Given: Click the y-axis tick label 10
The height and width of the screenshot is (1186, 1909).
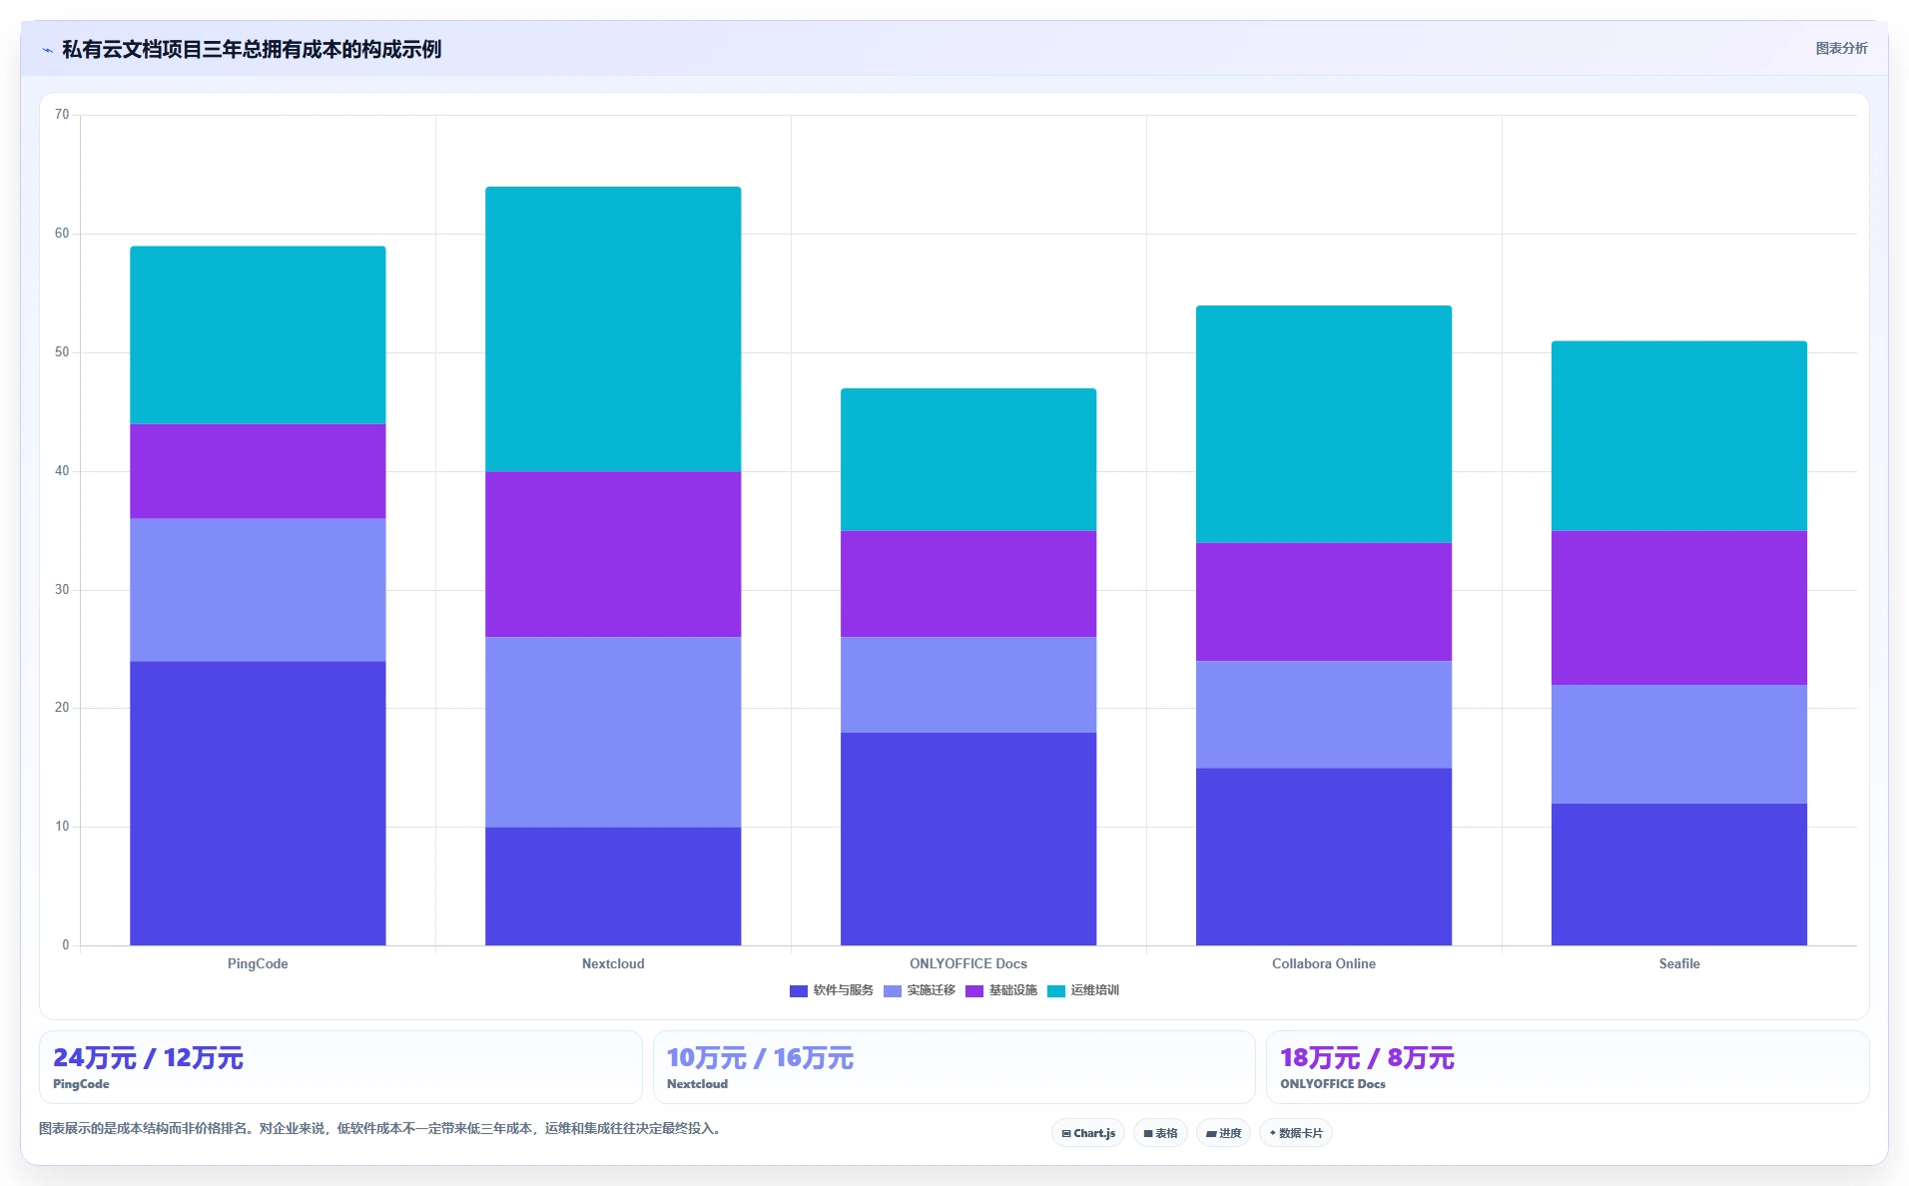Looking at the screenshot, I should 62,827.
